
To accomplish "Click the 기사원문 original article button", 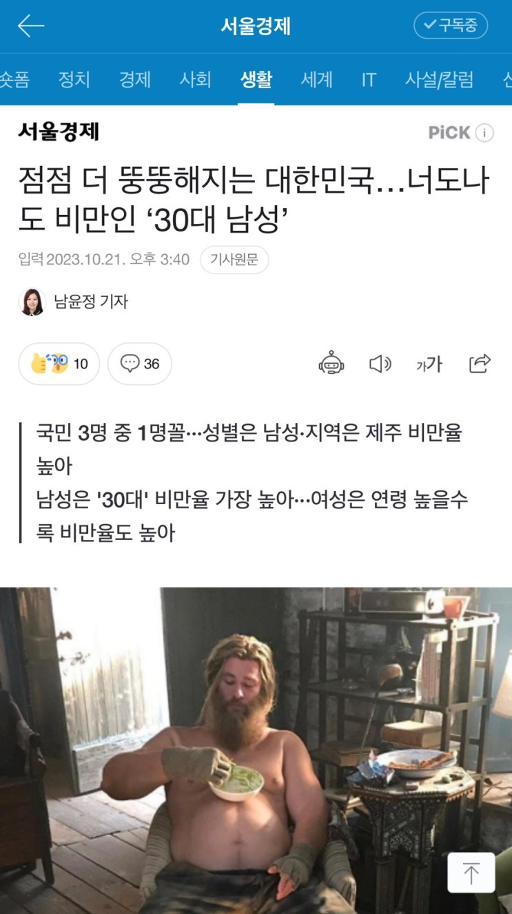I will (x=234, y=260).
